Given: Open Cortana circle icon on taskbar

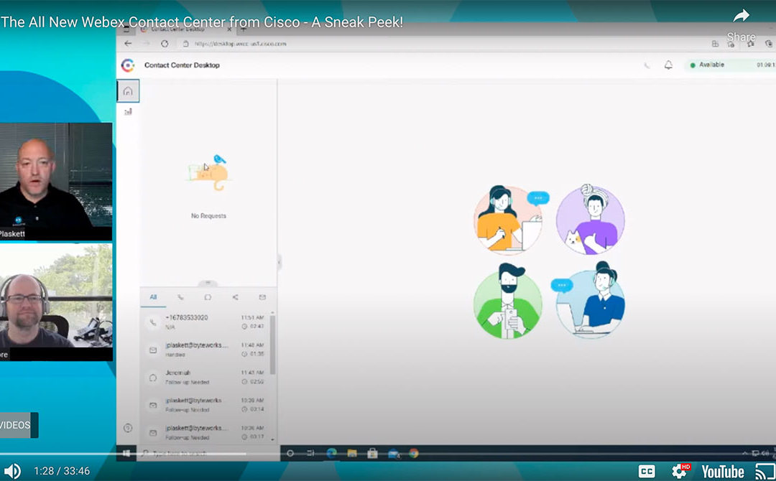Looking at the screenshot, I should 290,453.
